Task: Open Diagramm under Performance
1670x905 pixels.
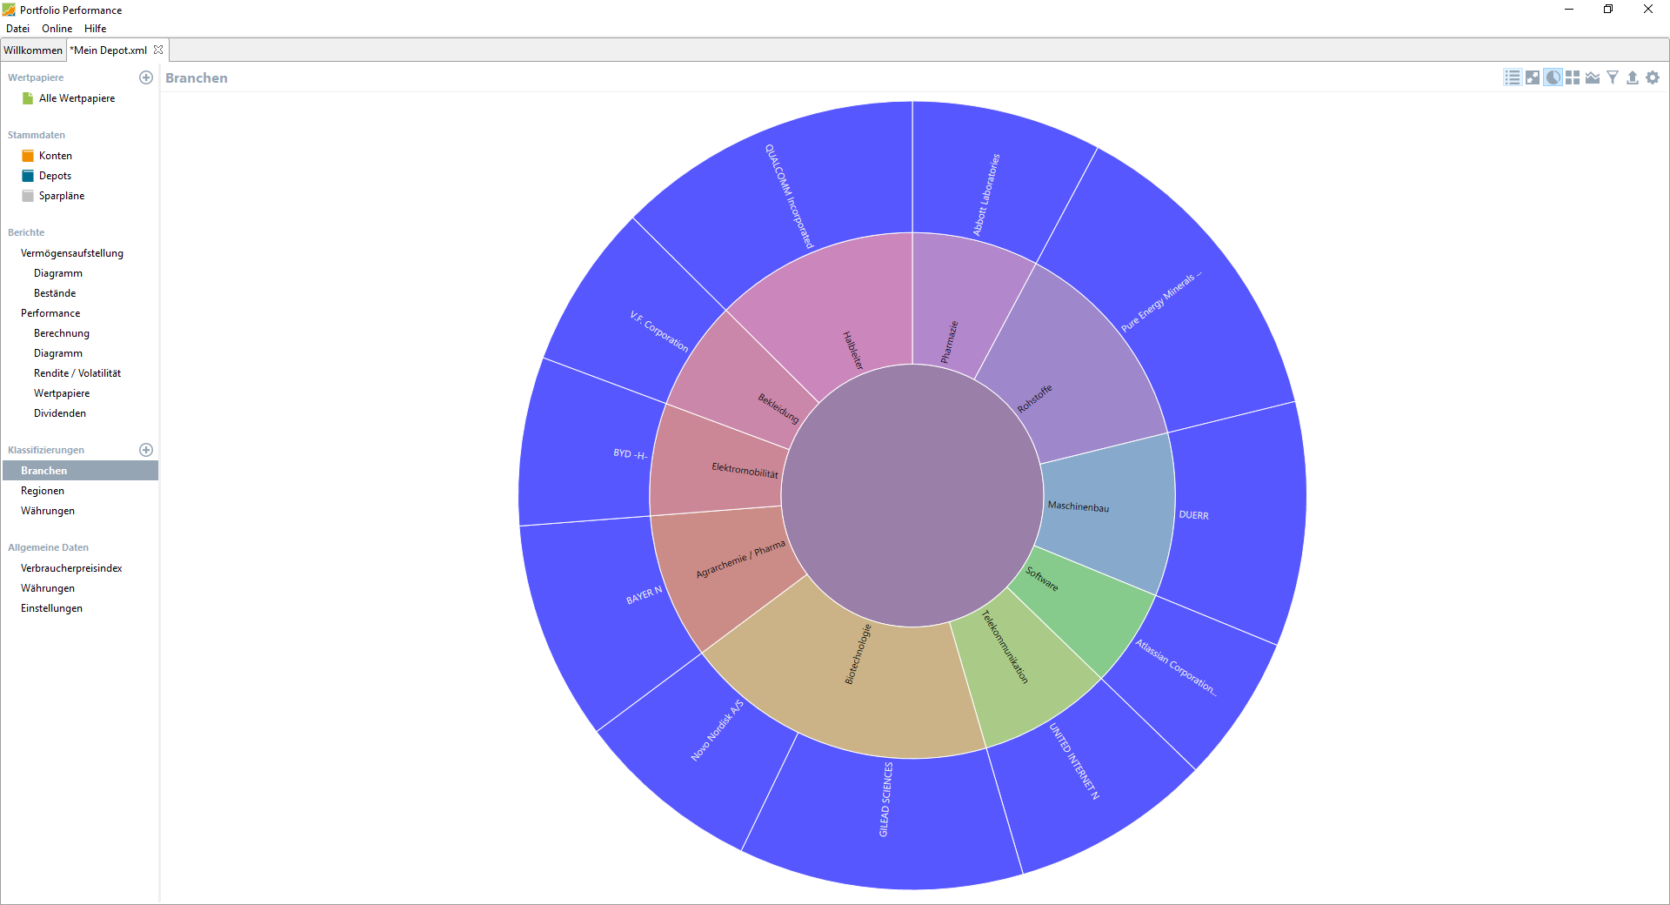Action: coord(58,353)
